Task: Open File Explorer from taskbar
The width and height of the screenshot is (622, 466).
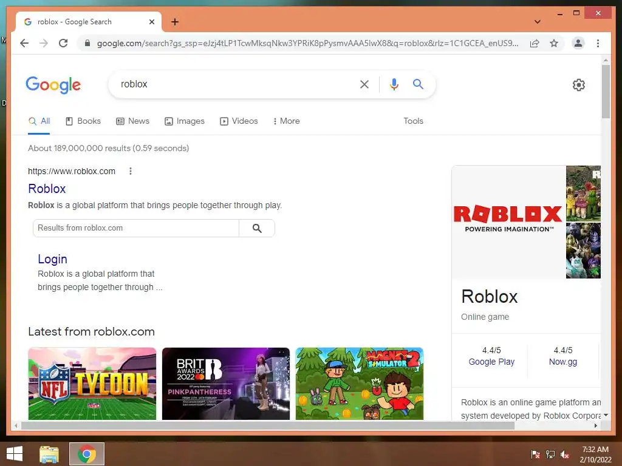Action: coord(49,454)
